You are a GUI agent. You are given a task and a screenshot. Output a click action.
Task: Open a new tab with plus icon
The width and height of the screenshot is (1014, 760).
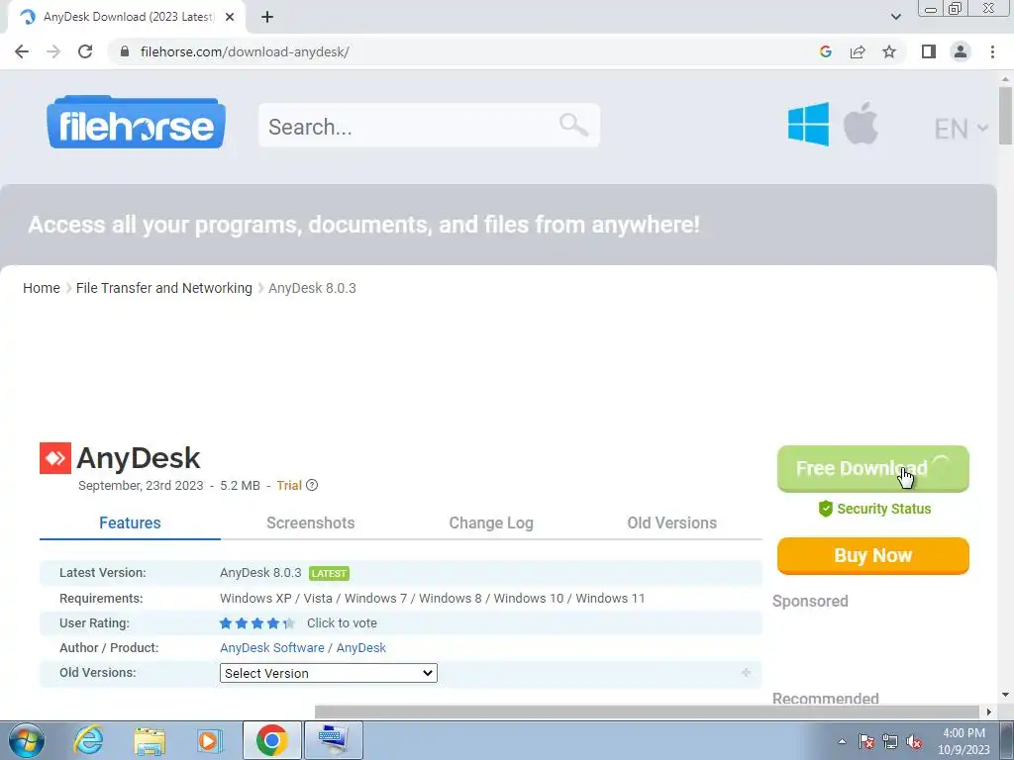(x=267, y=17)
